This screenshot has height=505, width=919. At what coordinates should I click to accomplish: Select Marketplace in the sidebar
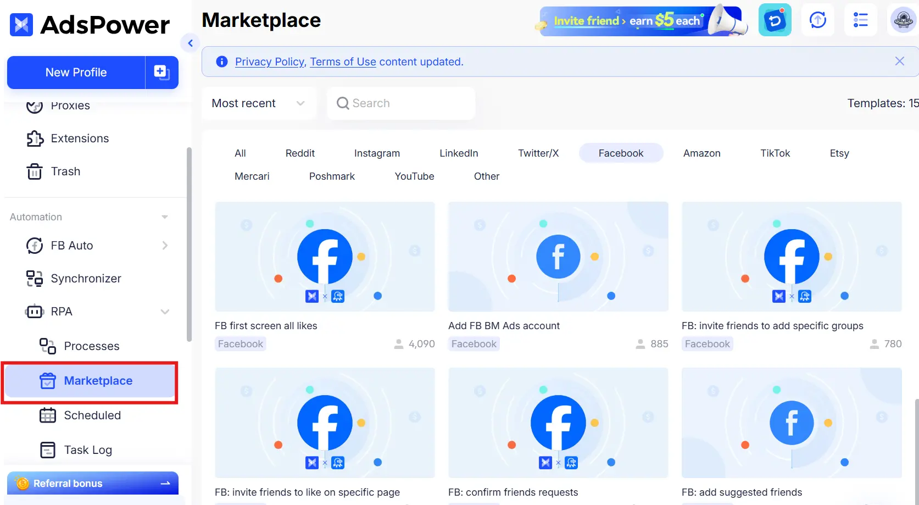click(90, 381)
